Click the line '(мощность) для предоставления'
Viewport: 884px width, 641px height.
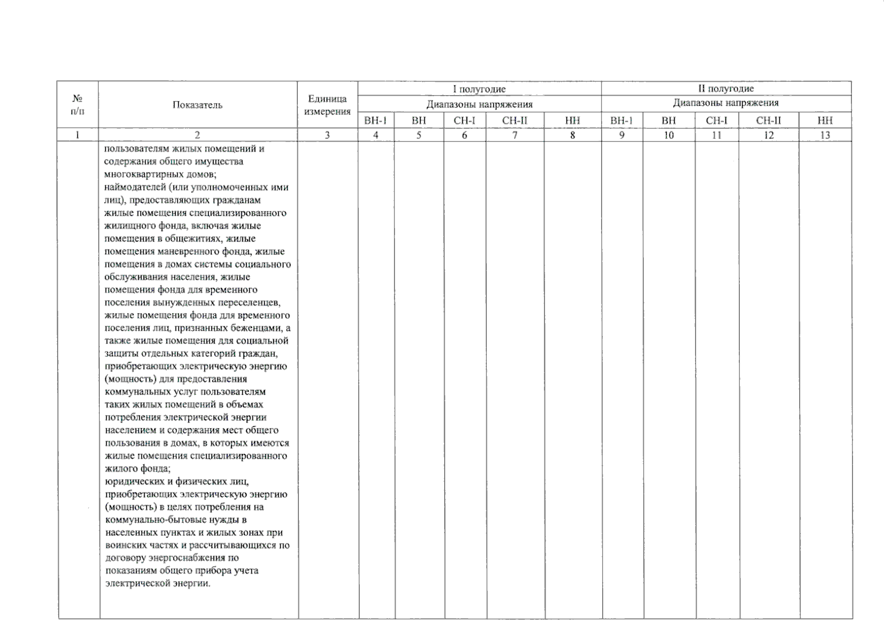point(176,379)
